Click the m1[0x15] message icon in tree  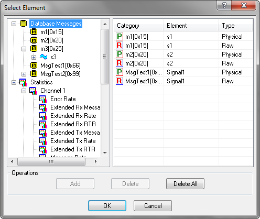[x=34, y=32]
